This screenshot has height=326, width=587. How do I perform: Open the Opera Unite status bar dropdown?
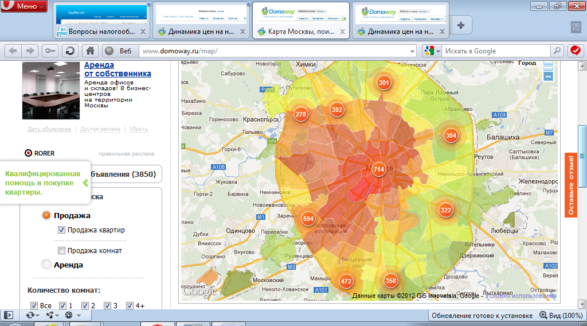pos(52,315)
